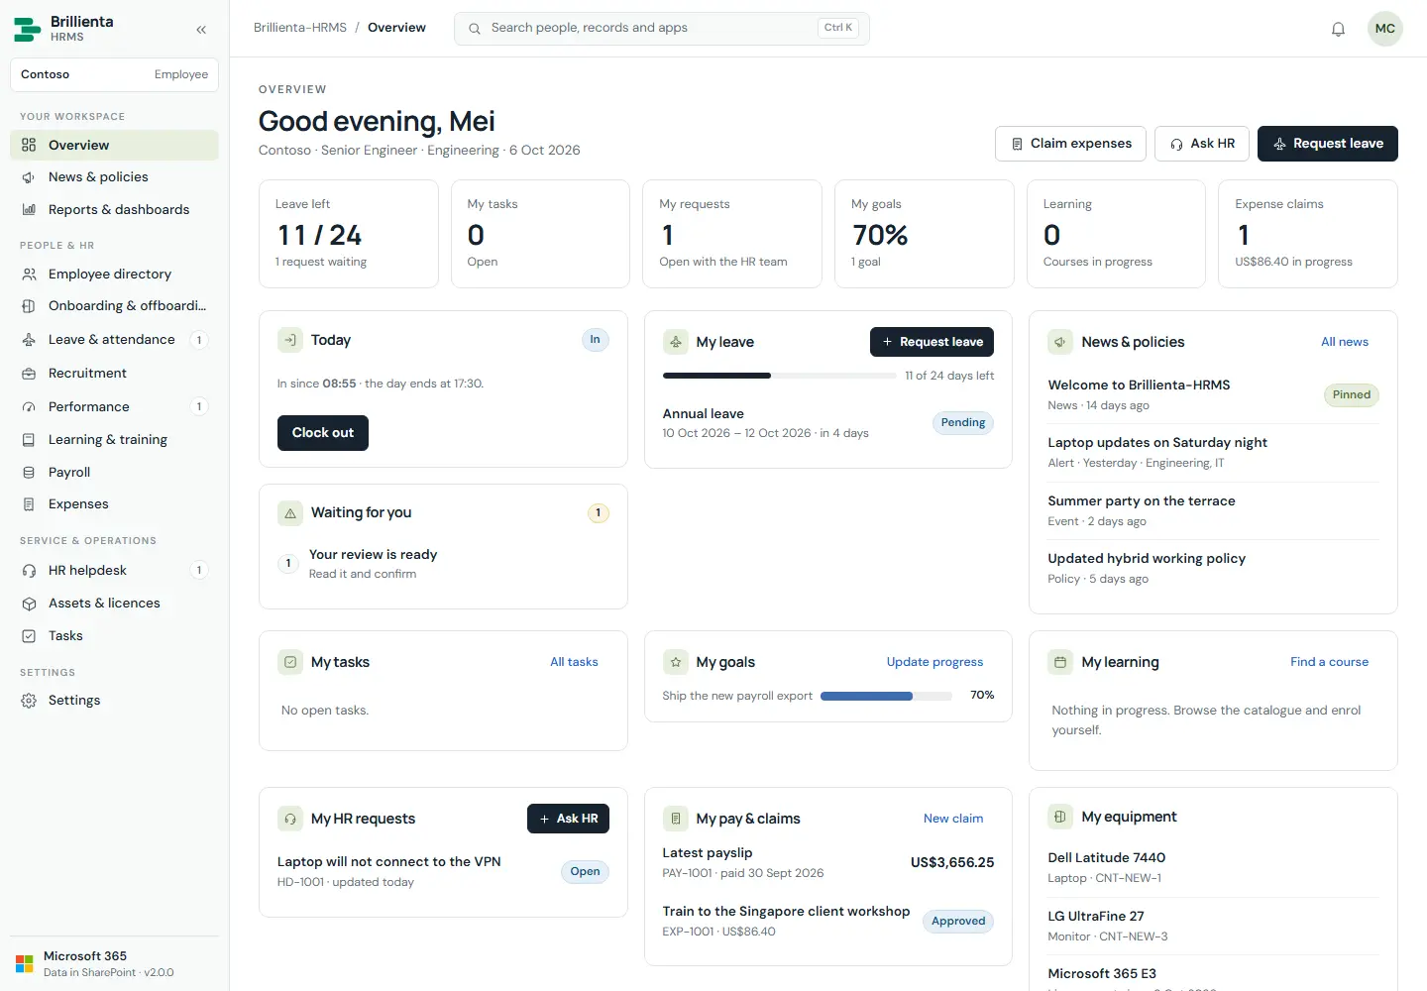
Task: Click the Waiting for you warning icon
Action: coord(290,513)
